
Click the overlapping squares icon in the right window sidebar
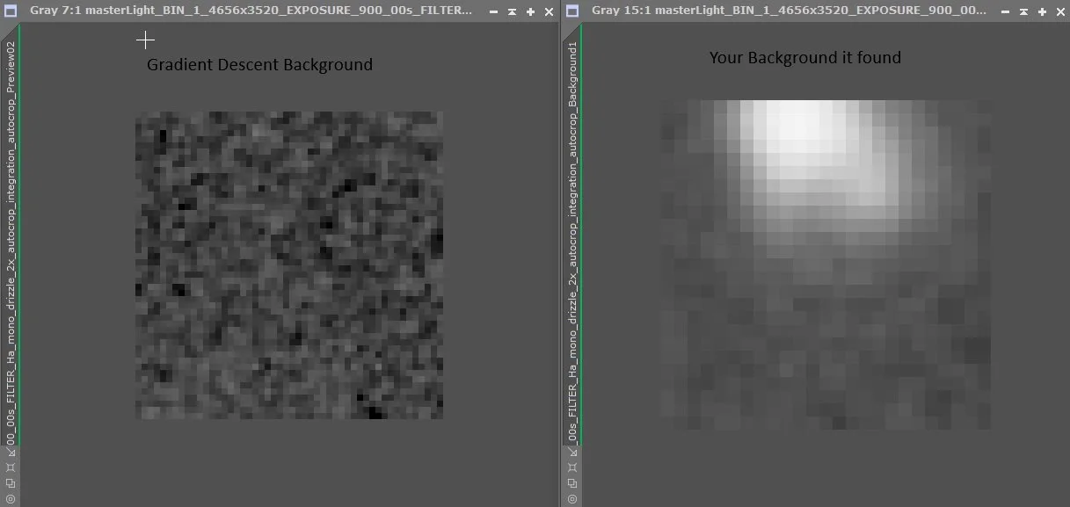click(572, 482)
